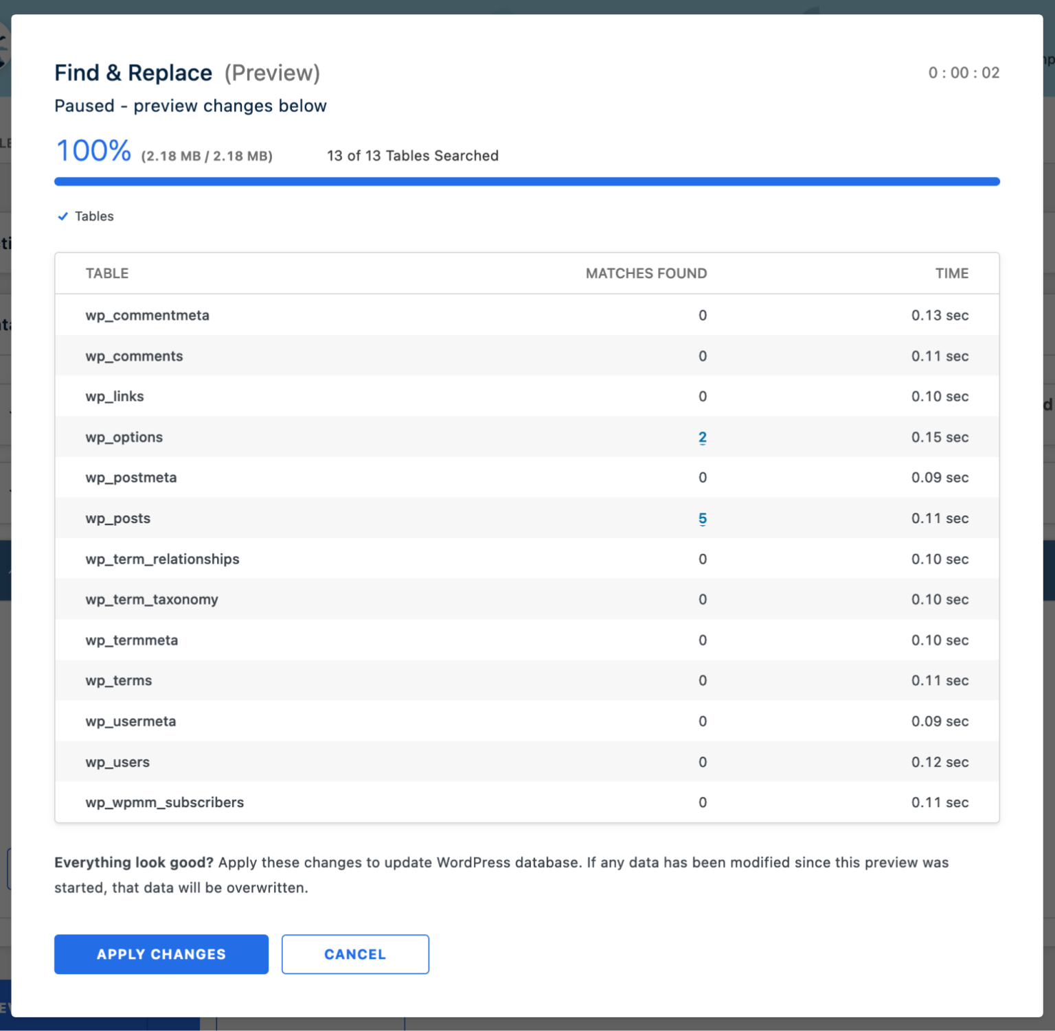Click the MATCHES FOUND column header
The height and width of the screenshot is (1031, 1055).
[646, 273]
